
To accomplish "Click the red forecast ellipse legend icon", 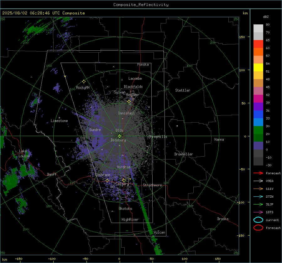I will pyautogui.click(x=258, y=228).
